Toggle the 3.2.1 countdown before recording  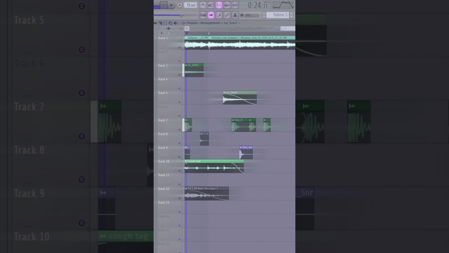coord(219,5)
